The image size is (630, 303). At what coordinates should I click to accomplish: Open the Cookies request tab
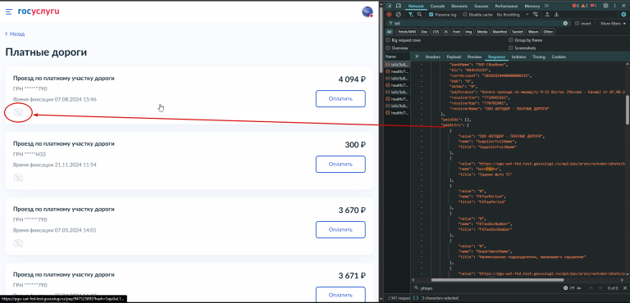click(559, 57)
